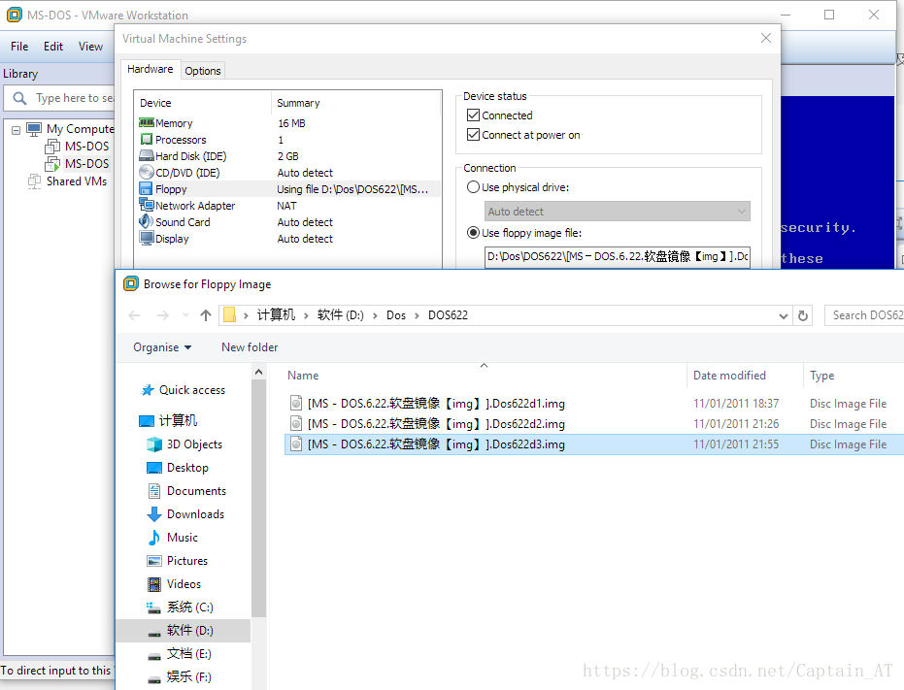Viewport: 904px width, 690px height.
Task: Click the back arrow in Browse dialog
Action: click(x=134, y=315)
